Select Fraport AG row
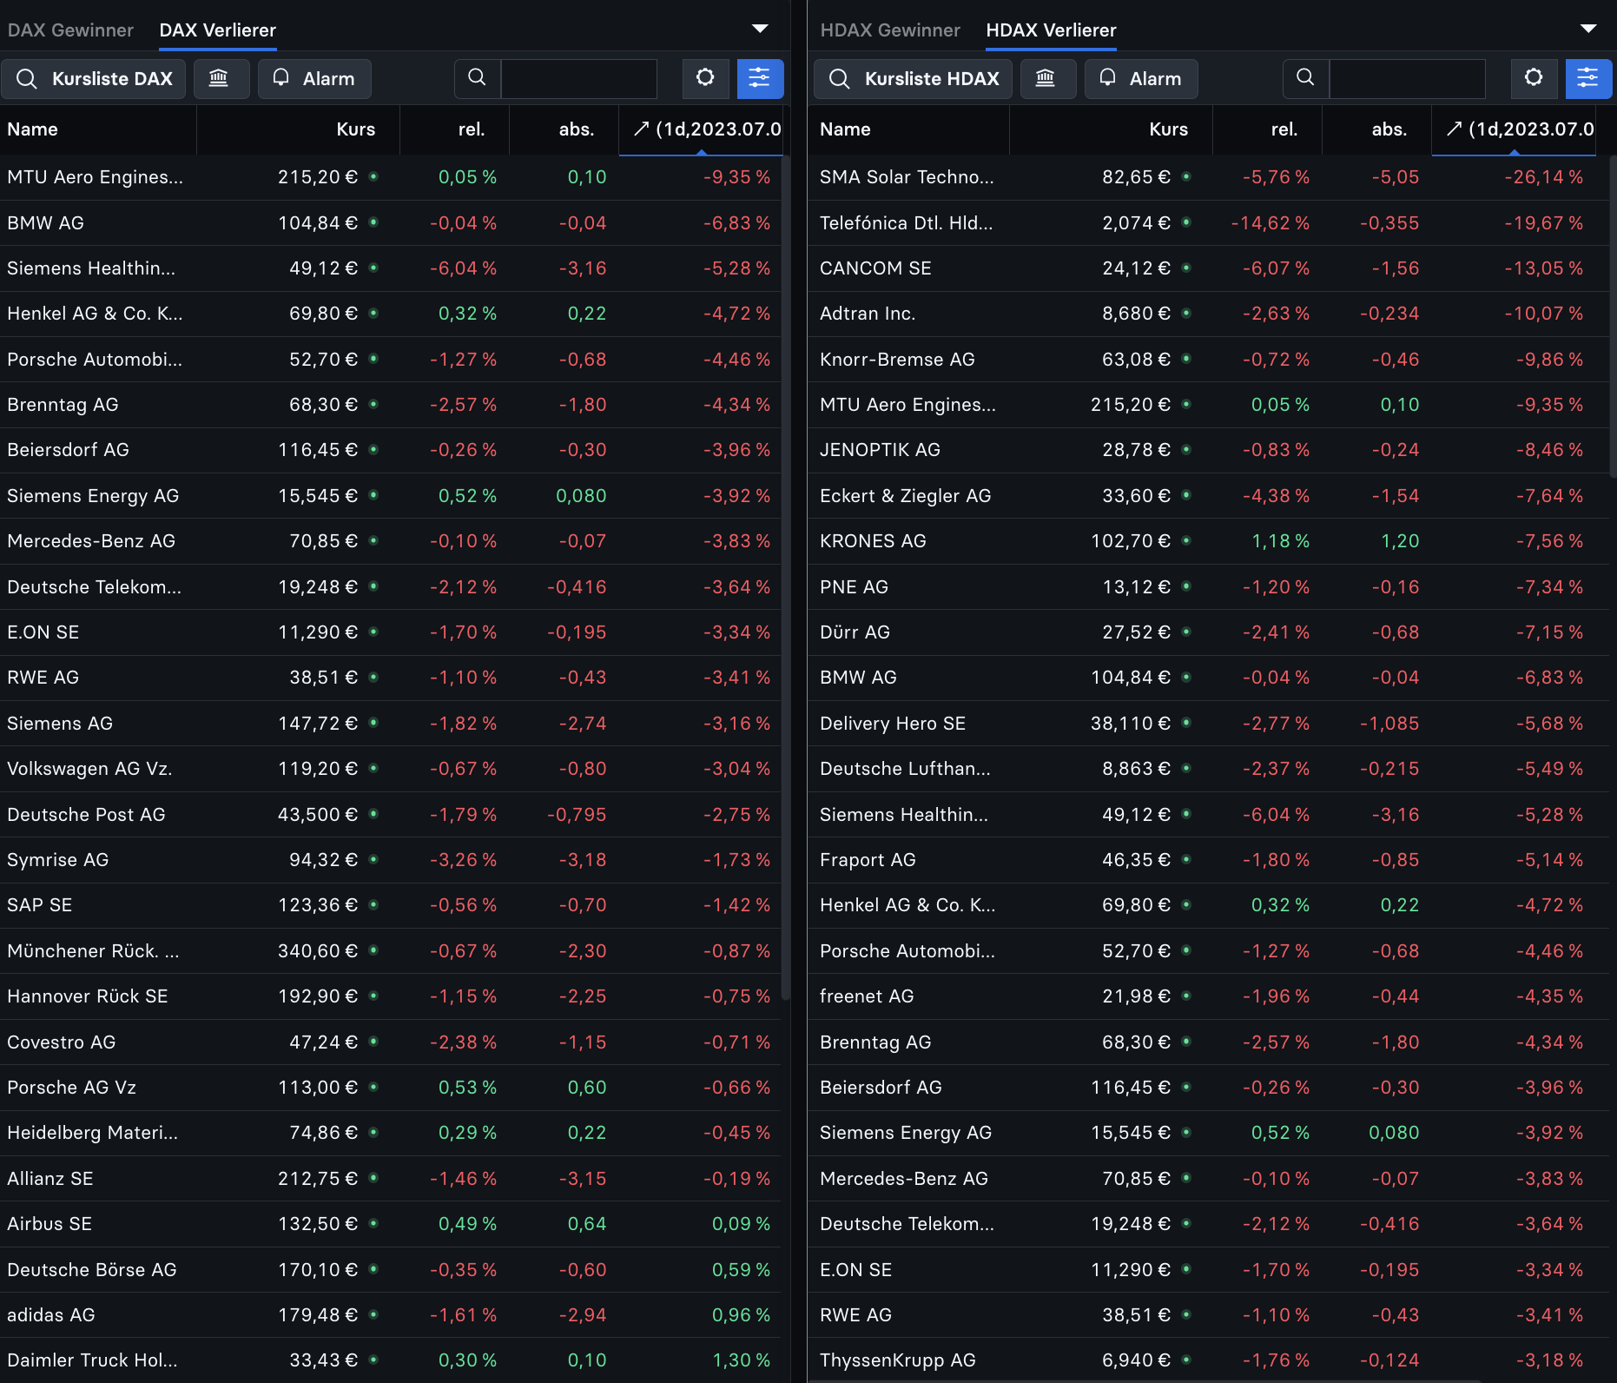 tap(1208, 860)
